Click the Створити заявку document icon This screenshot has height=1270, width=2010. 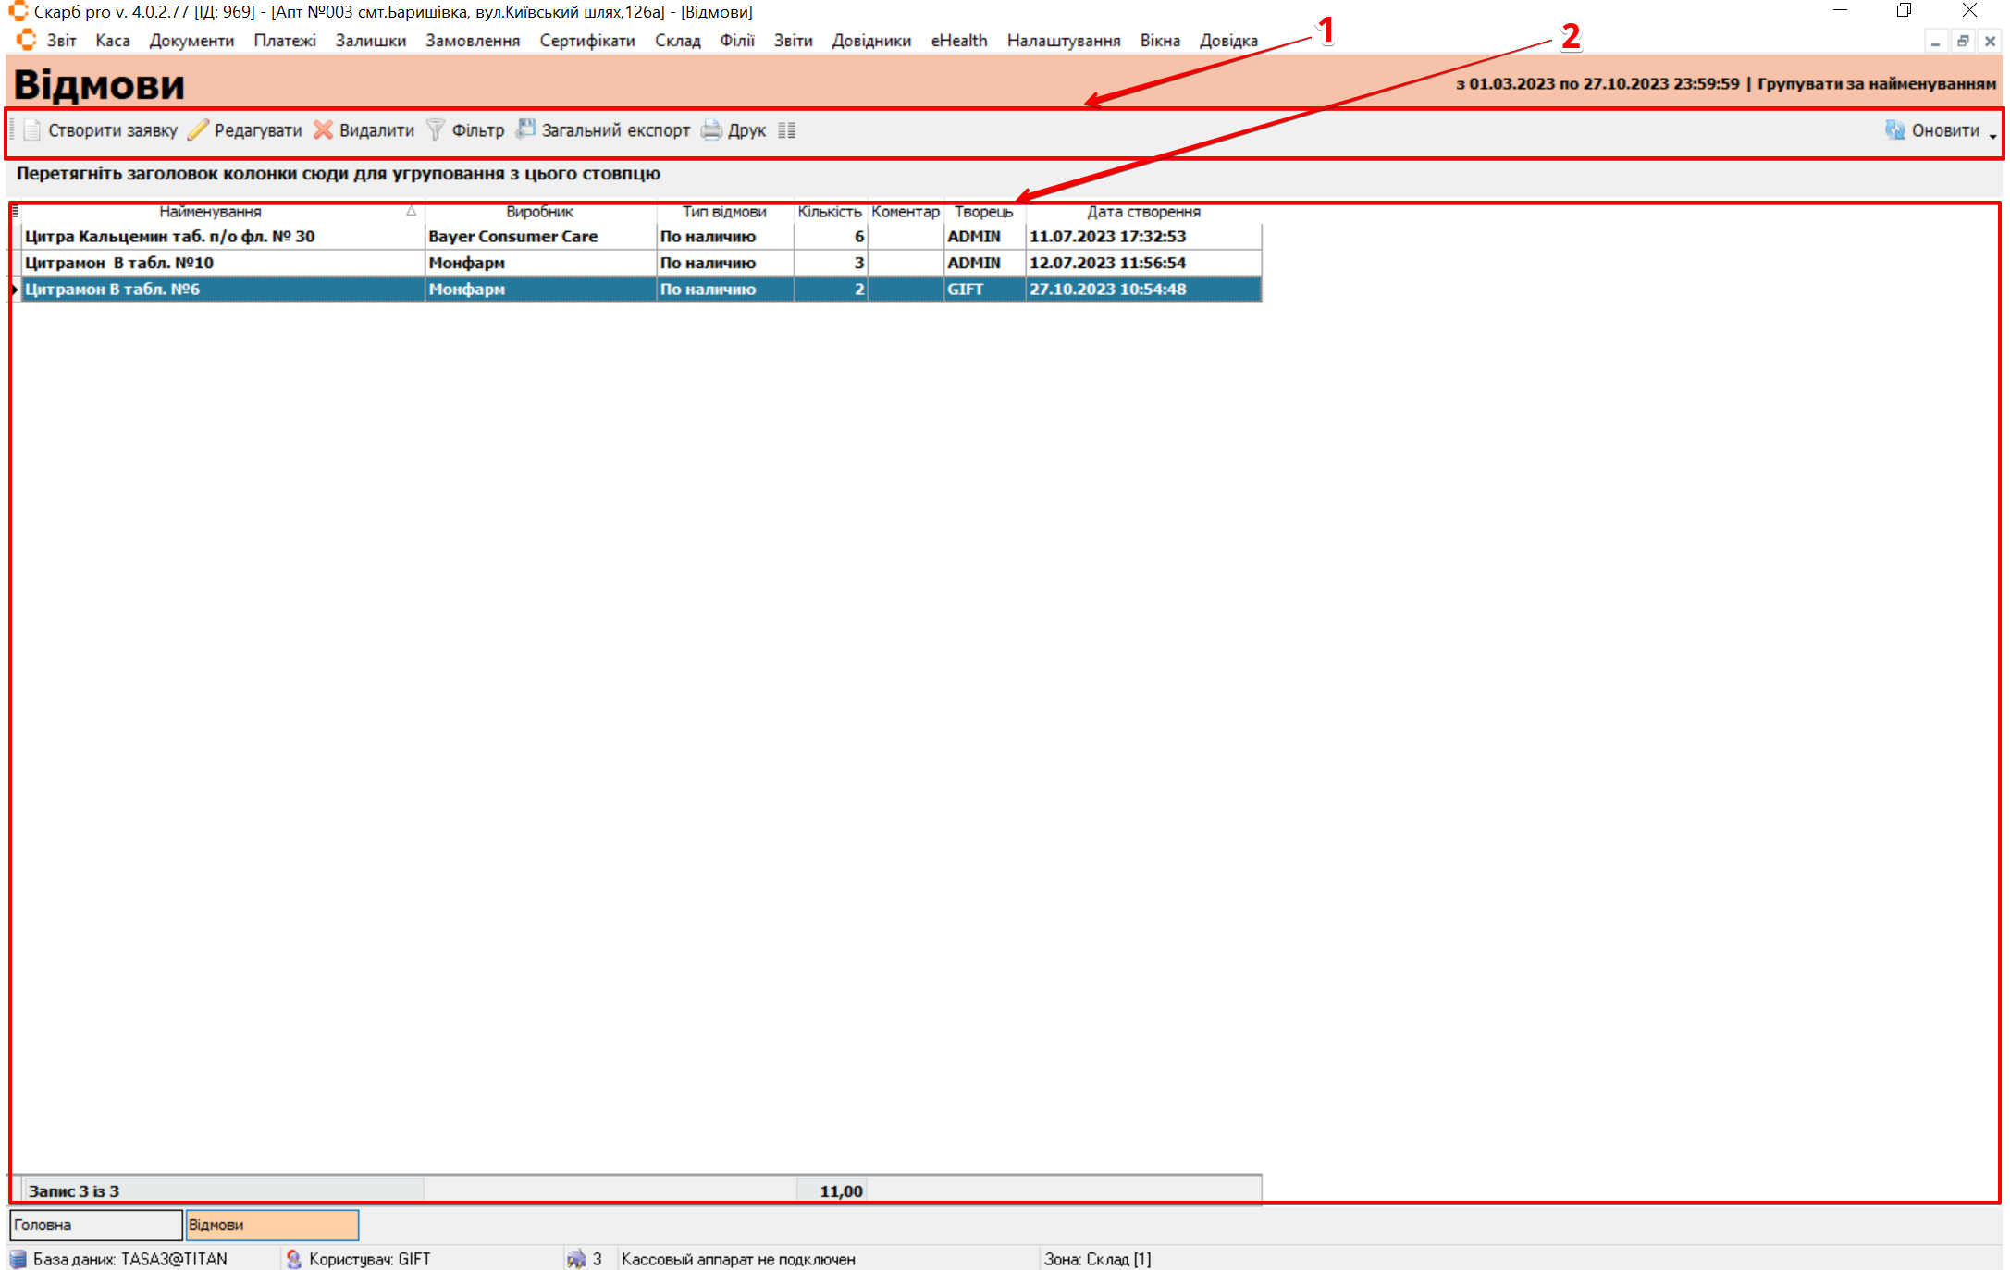click(32, 130)
